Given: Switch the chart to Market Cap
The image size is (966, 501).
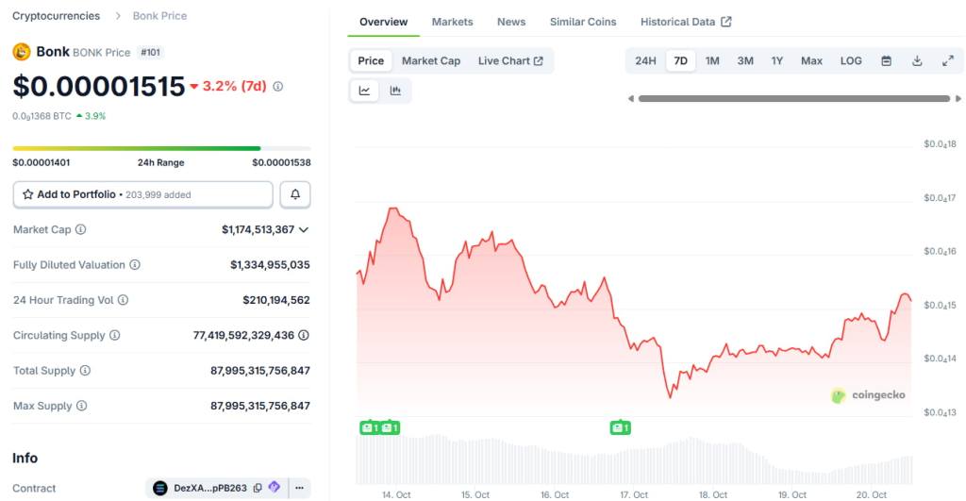Looking at the screenshot, I should (x=431, y=61).
